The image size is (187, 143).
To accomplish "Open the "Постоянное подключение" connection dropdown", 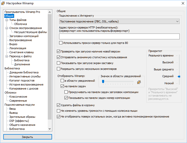I will tap(119, 21).
